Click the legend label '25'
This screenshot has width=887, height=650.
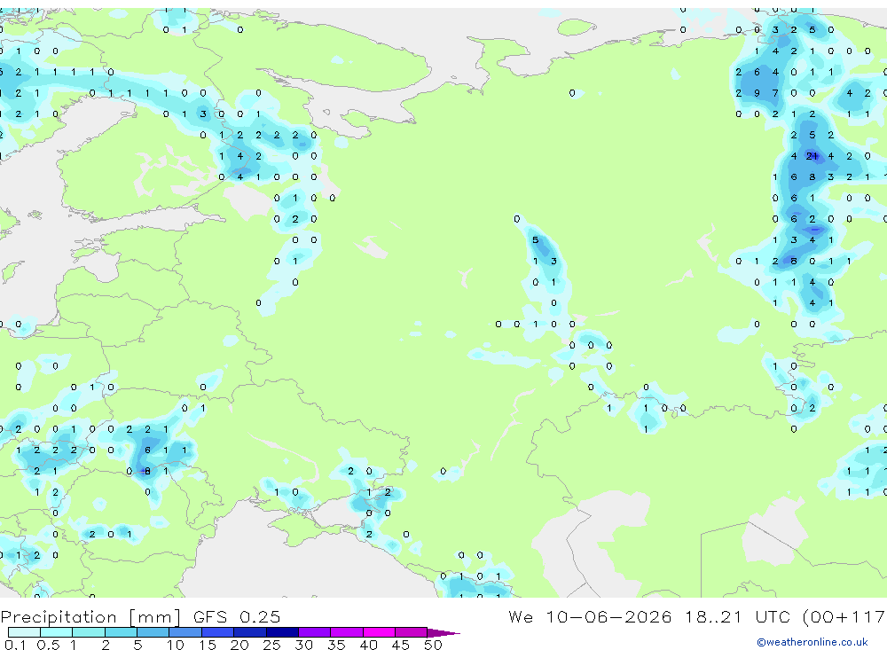click(x=271, y=645)
